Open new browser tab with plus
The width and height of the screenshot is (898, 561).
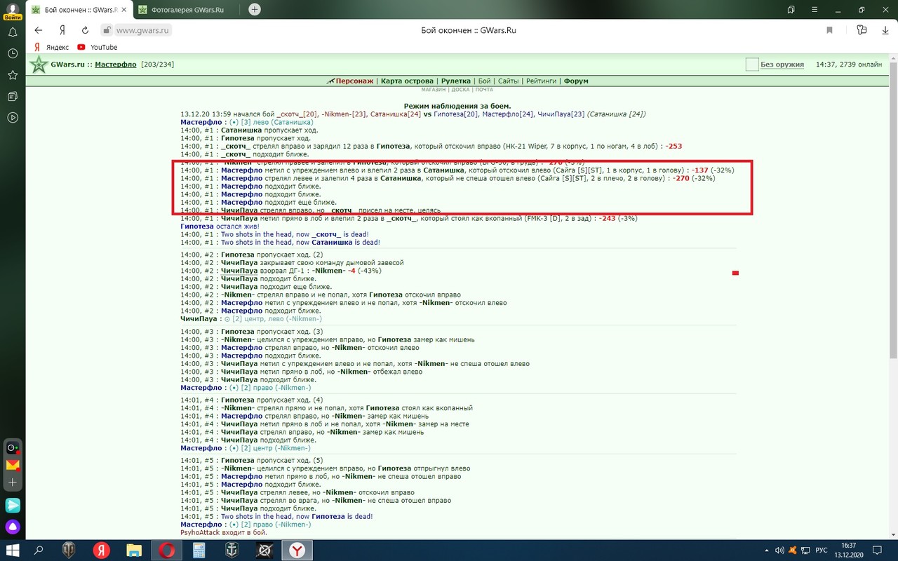pos(255,9)
